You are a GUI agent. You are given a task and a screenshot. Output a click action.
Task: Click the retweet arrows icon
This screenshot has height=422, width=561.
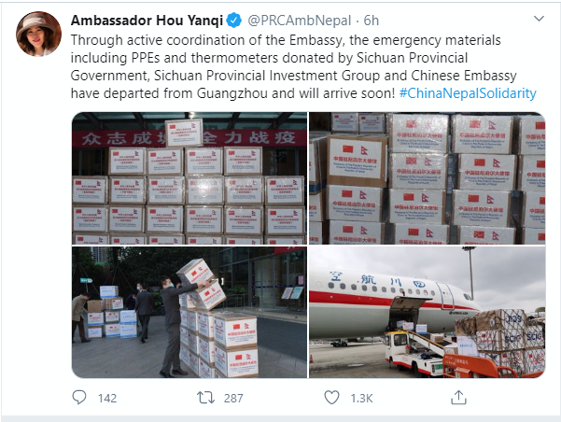pyautogui.click(x=205, y=398)
